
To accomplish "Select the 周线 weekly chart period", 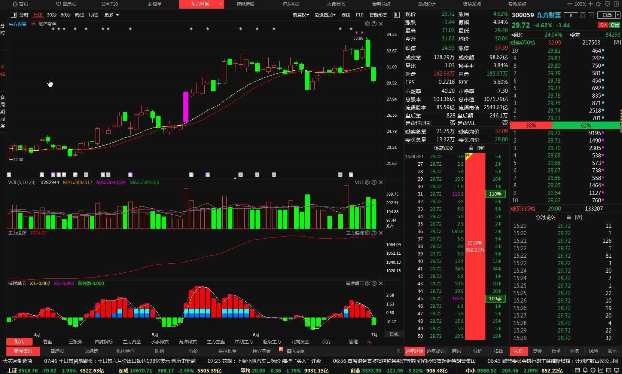I will pos(79,15).
